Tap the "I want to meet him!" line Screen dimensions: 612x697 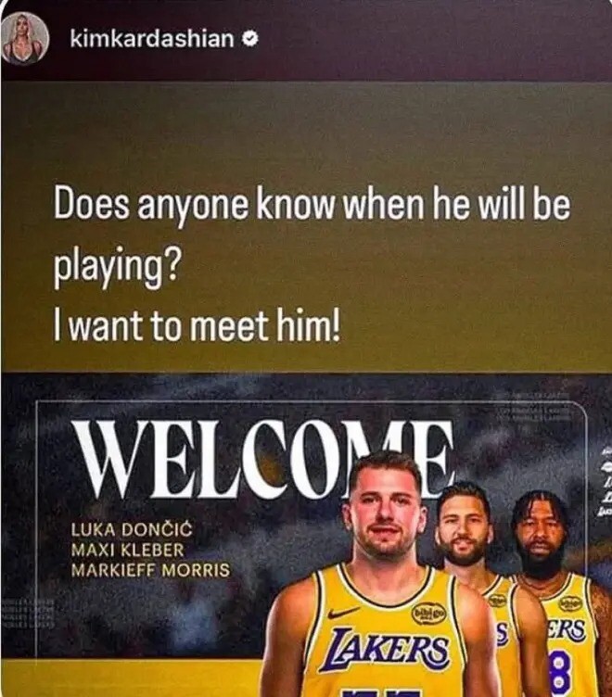point(197,326)
